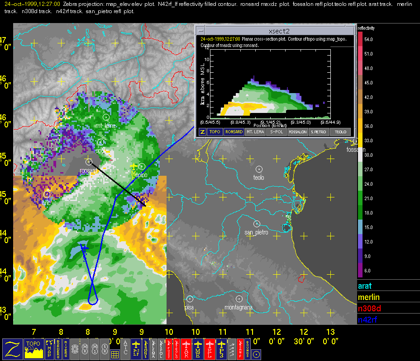420x361 pixels.
Task: Toggle the TOPO terrain icon in bottom toolbar
Action: tap(34, 349)
